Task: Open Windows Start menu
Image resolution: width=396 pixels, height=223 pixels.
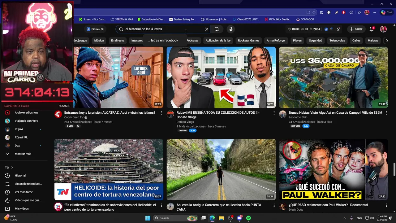Action: 148,218
